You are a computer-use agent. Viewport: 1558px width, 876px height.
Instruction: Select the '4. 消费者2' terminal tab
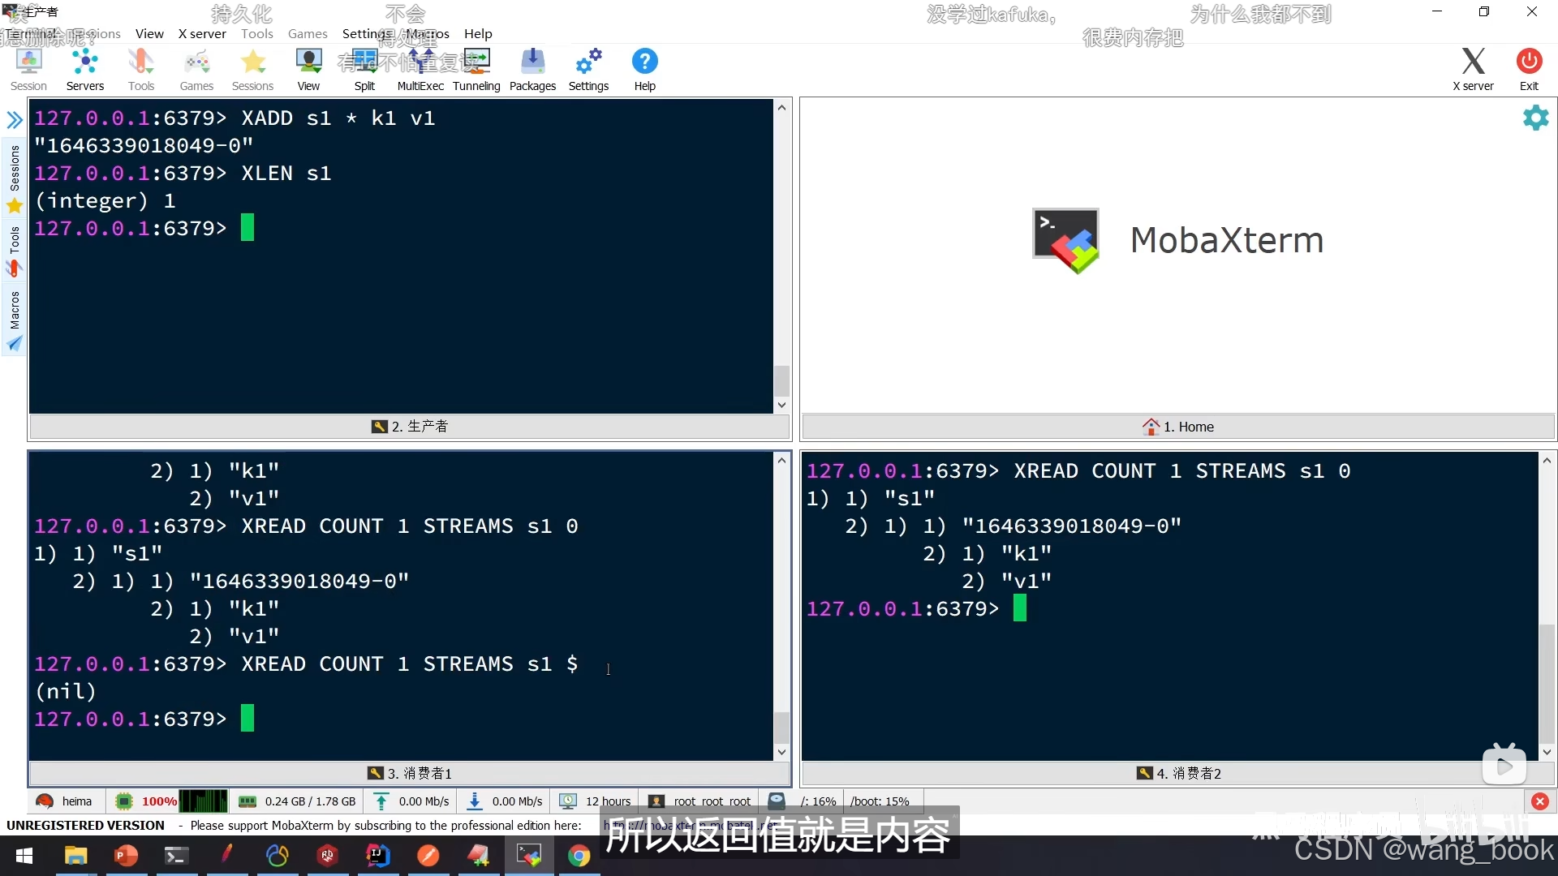(x=1178, y=773)
